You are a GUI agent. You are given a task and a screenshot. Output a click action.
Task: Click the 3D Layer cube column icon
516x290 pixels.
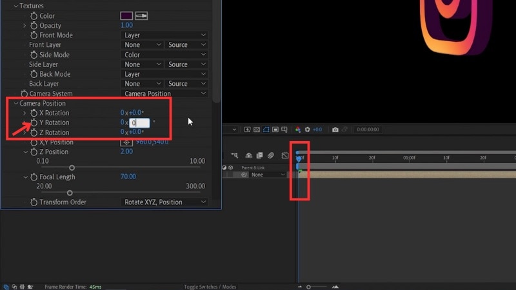click(231, 168)
